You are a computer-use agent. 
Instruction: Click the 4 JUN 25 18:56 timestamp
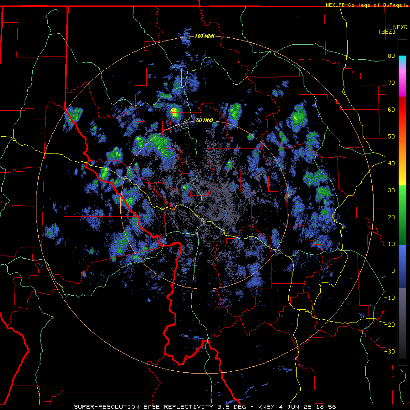tap(308, 407)
